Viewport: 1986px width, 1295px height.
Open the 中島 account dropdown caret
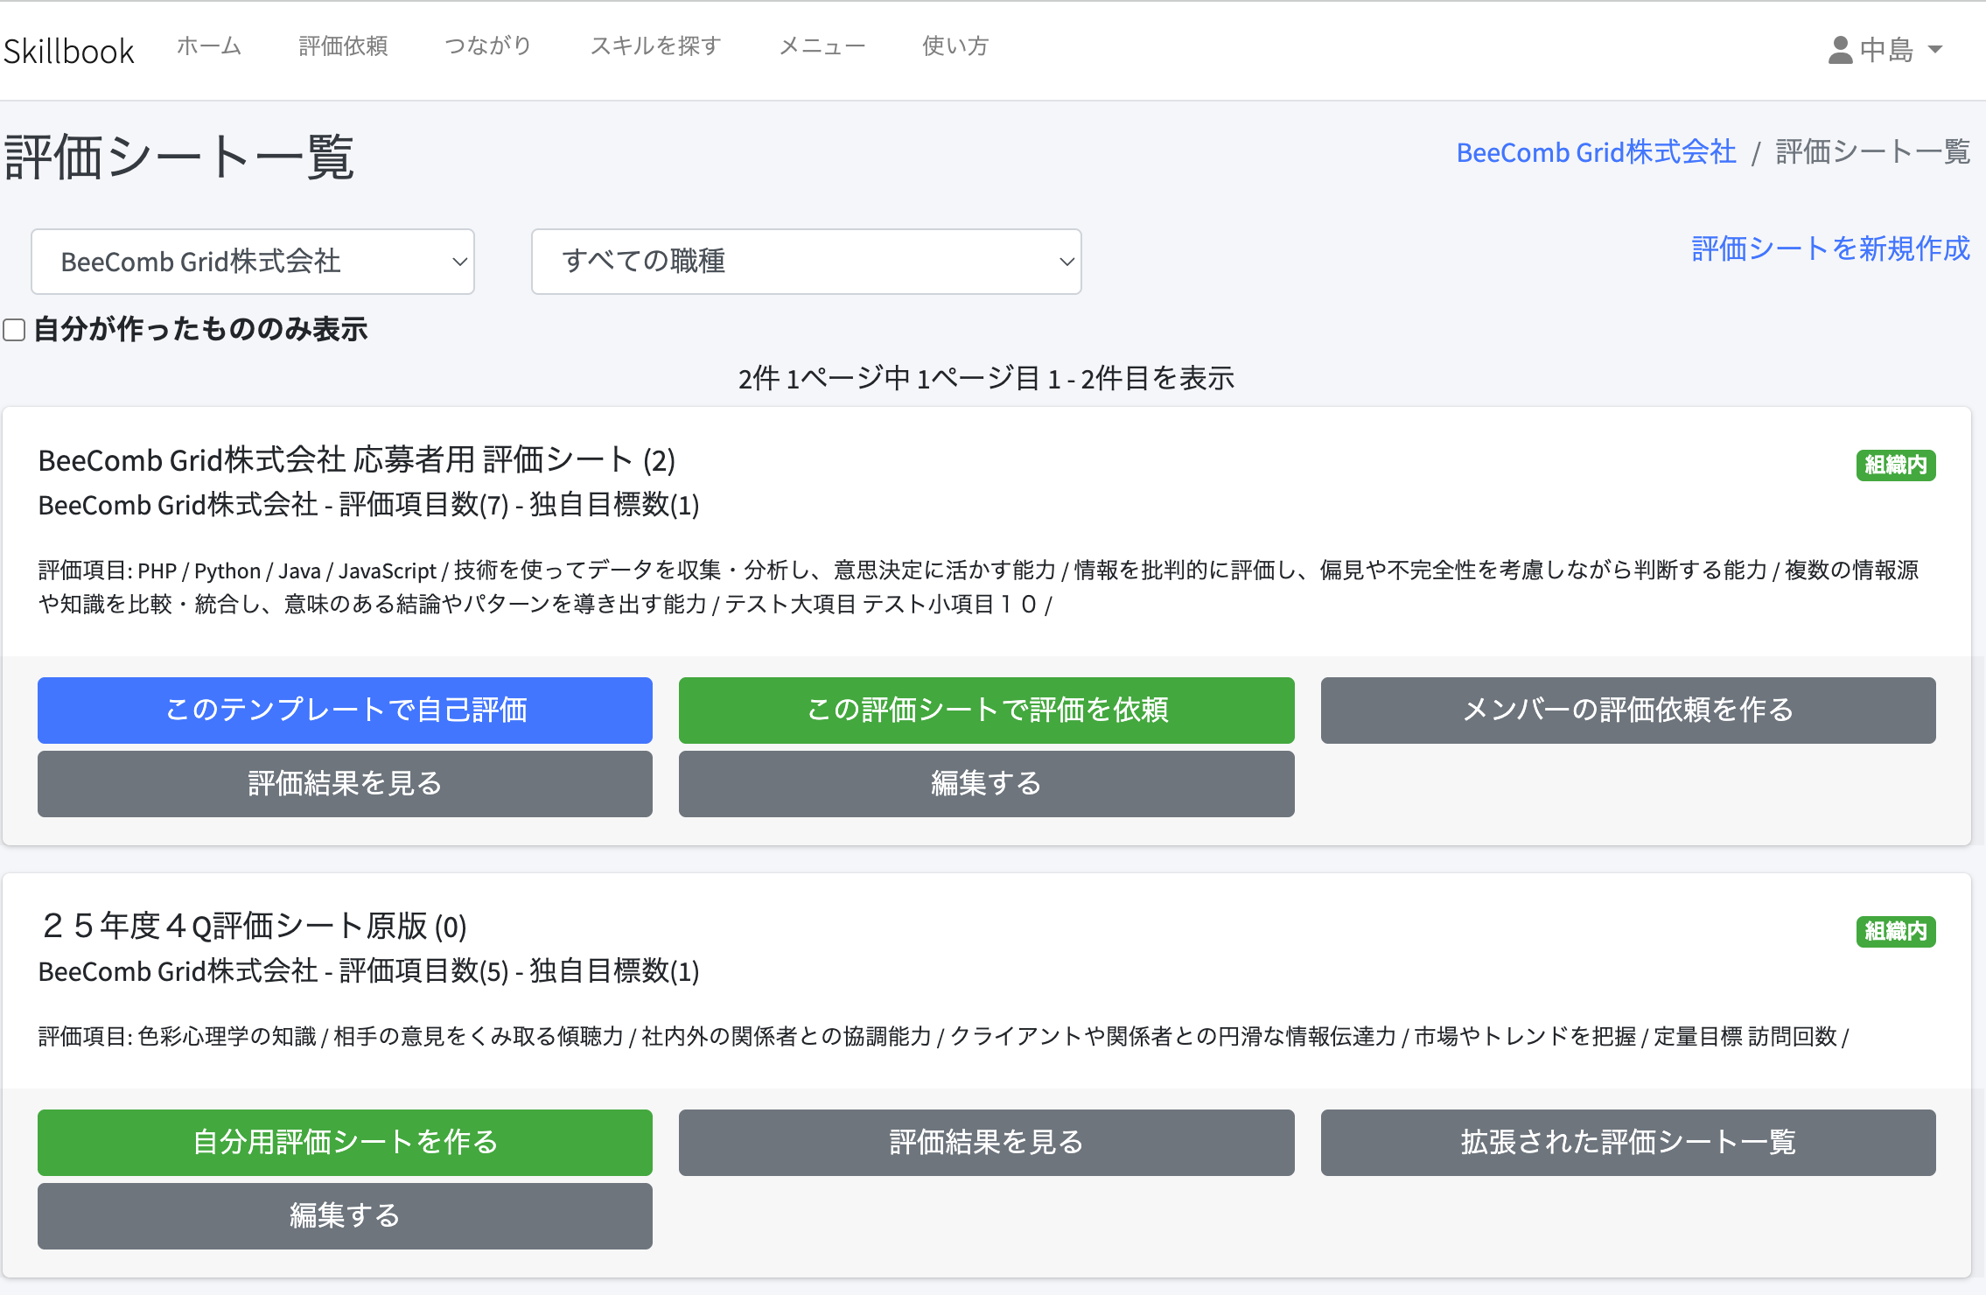(x=1935, y=50)
